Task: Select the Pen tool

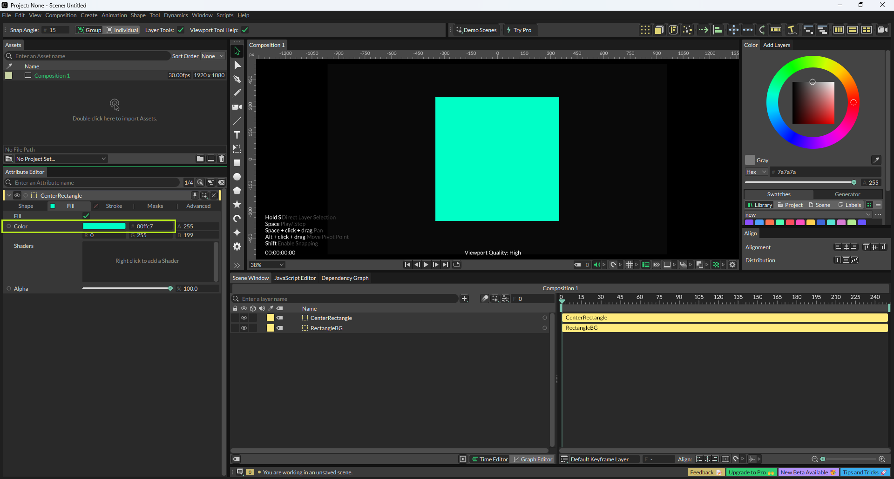Action: pyautogui.click(x=237, y=79)
